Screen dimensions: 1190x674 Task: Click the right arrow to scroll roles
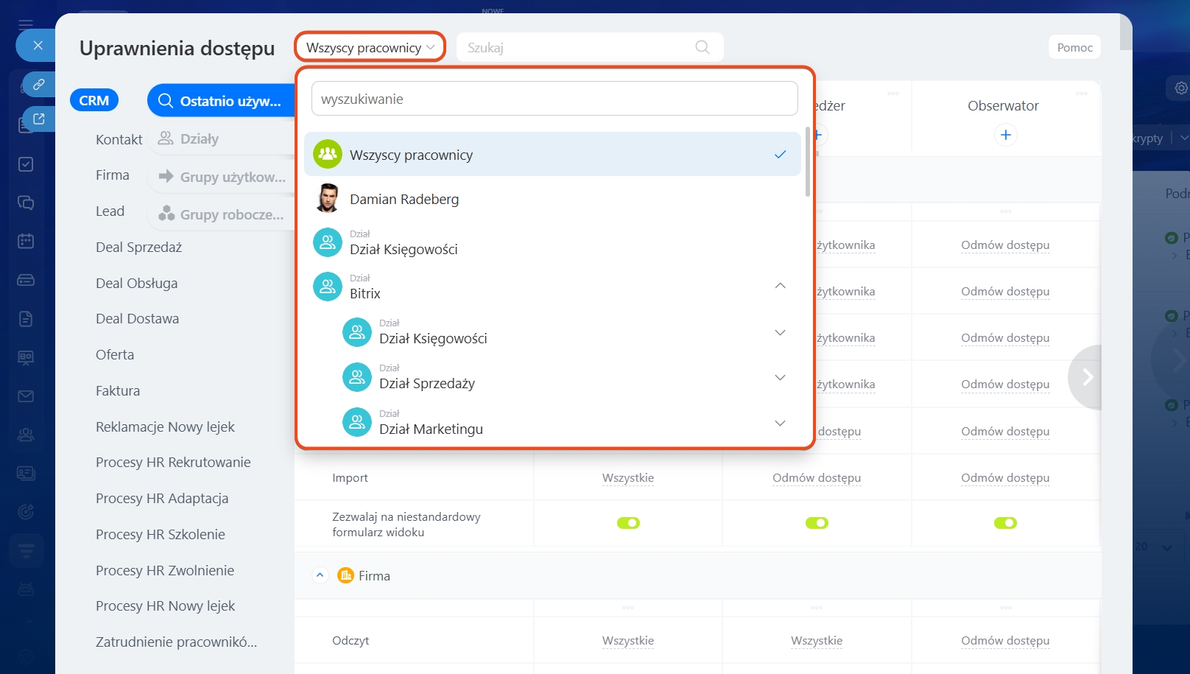(1087, 377)
